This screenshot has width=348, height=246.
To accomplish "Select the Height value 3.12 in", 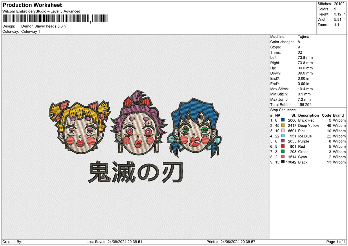I will [339, 14].
